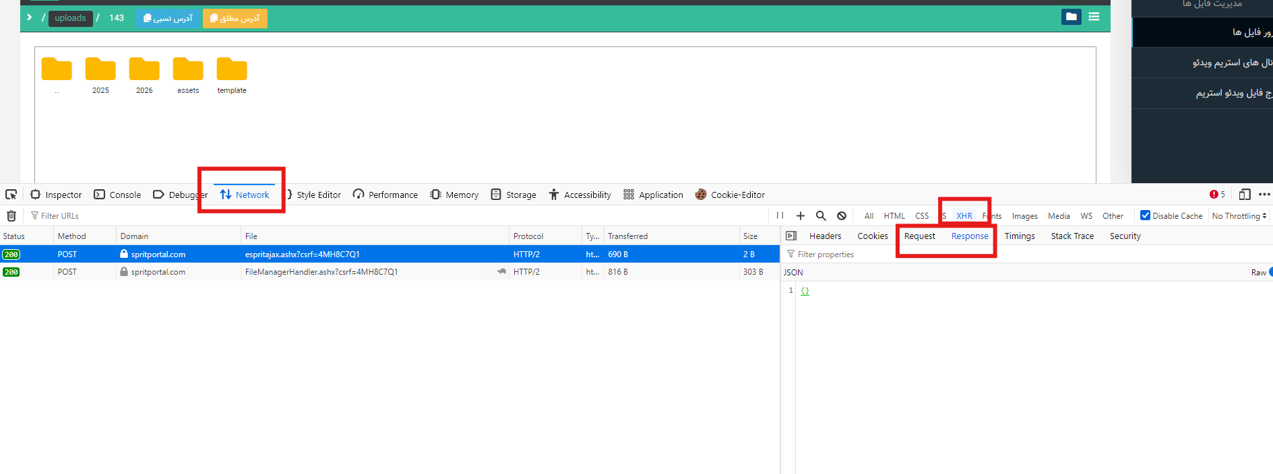1273x474 pixels.
Task: Uncheck the Disable Cache checkbox
Action: [x=1145, y=215]
